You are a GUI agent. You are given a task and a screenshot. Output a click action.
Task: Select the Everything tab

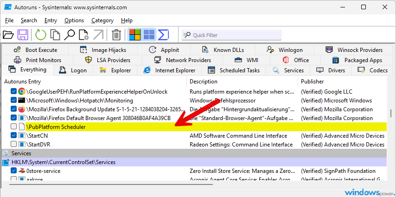(x=27, y=70)
